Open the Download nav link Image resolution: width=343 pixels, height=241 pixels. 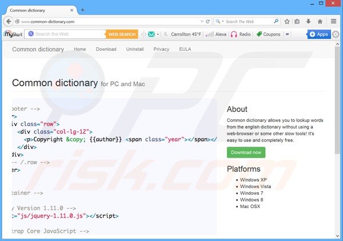pyautogui.click(x=106, y=49)
